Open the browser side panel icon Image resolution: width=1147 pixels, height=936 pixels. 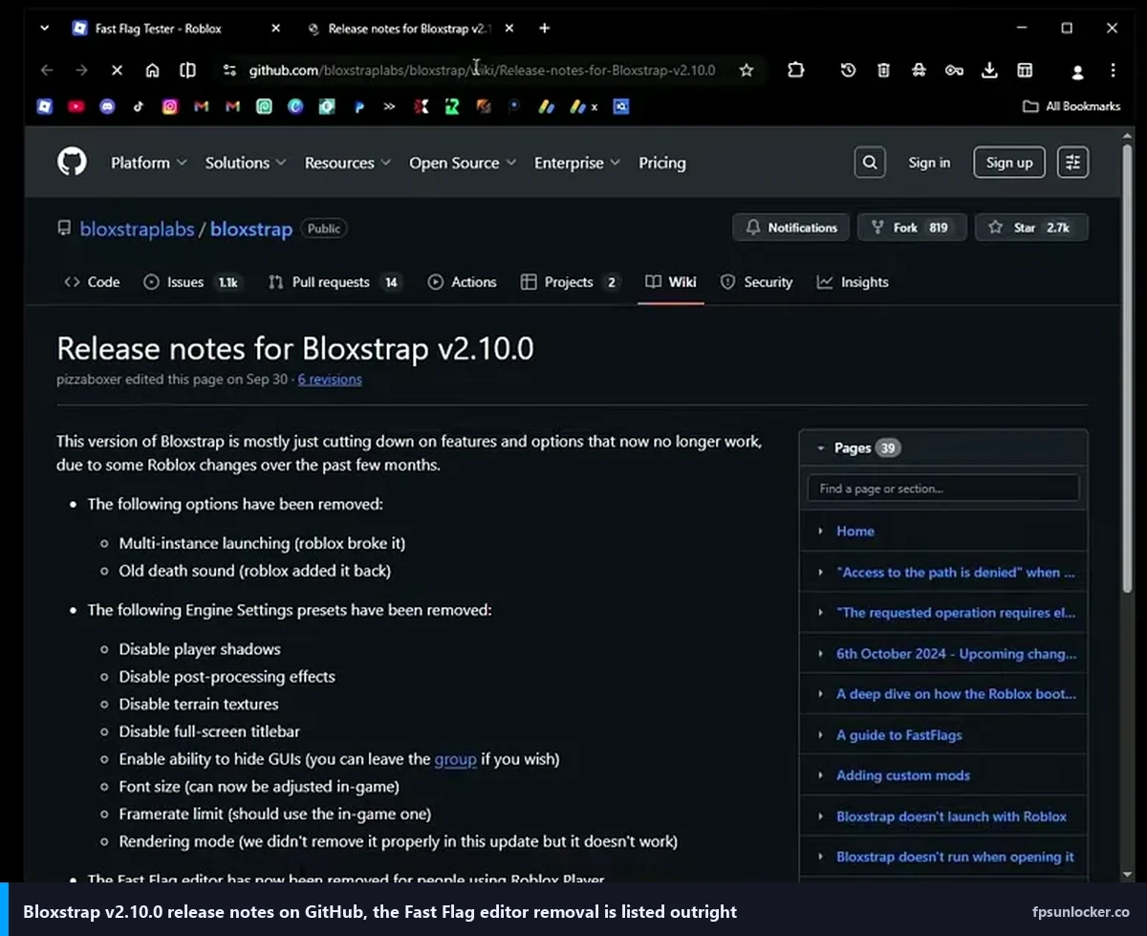point(188,70)
